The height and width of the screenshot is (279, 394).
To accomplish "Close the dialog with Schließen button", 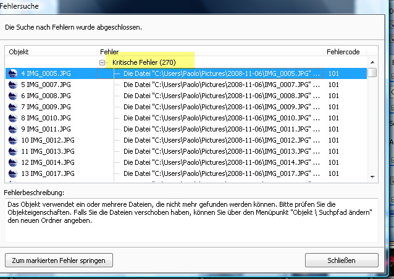I will coord(342,260).
